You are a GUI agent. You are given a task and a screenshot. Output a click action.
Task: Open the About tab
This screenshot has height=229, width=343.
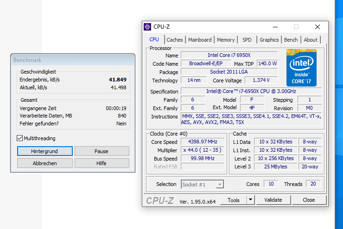point(311,40)
